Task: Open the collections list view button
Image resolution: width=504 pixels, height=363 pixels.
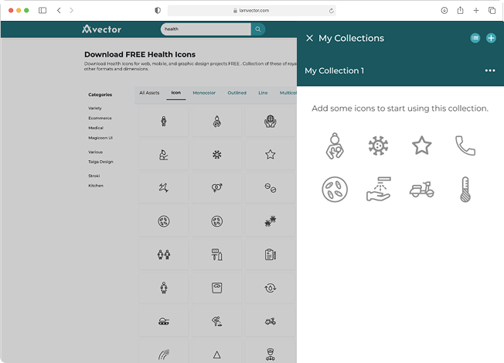Action: click(475, 38)
